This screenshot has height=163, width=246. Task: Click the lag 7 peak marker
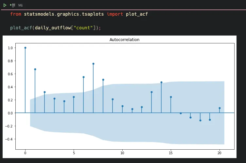93,64
